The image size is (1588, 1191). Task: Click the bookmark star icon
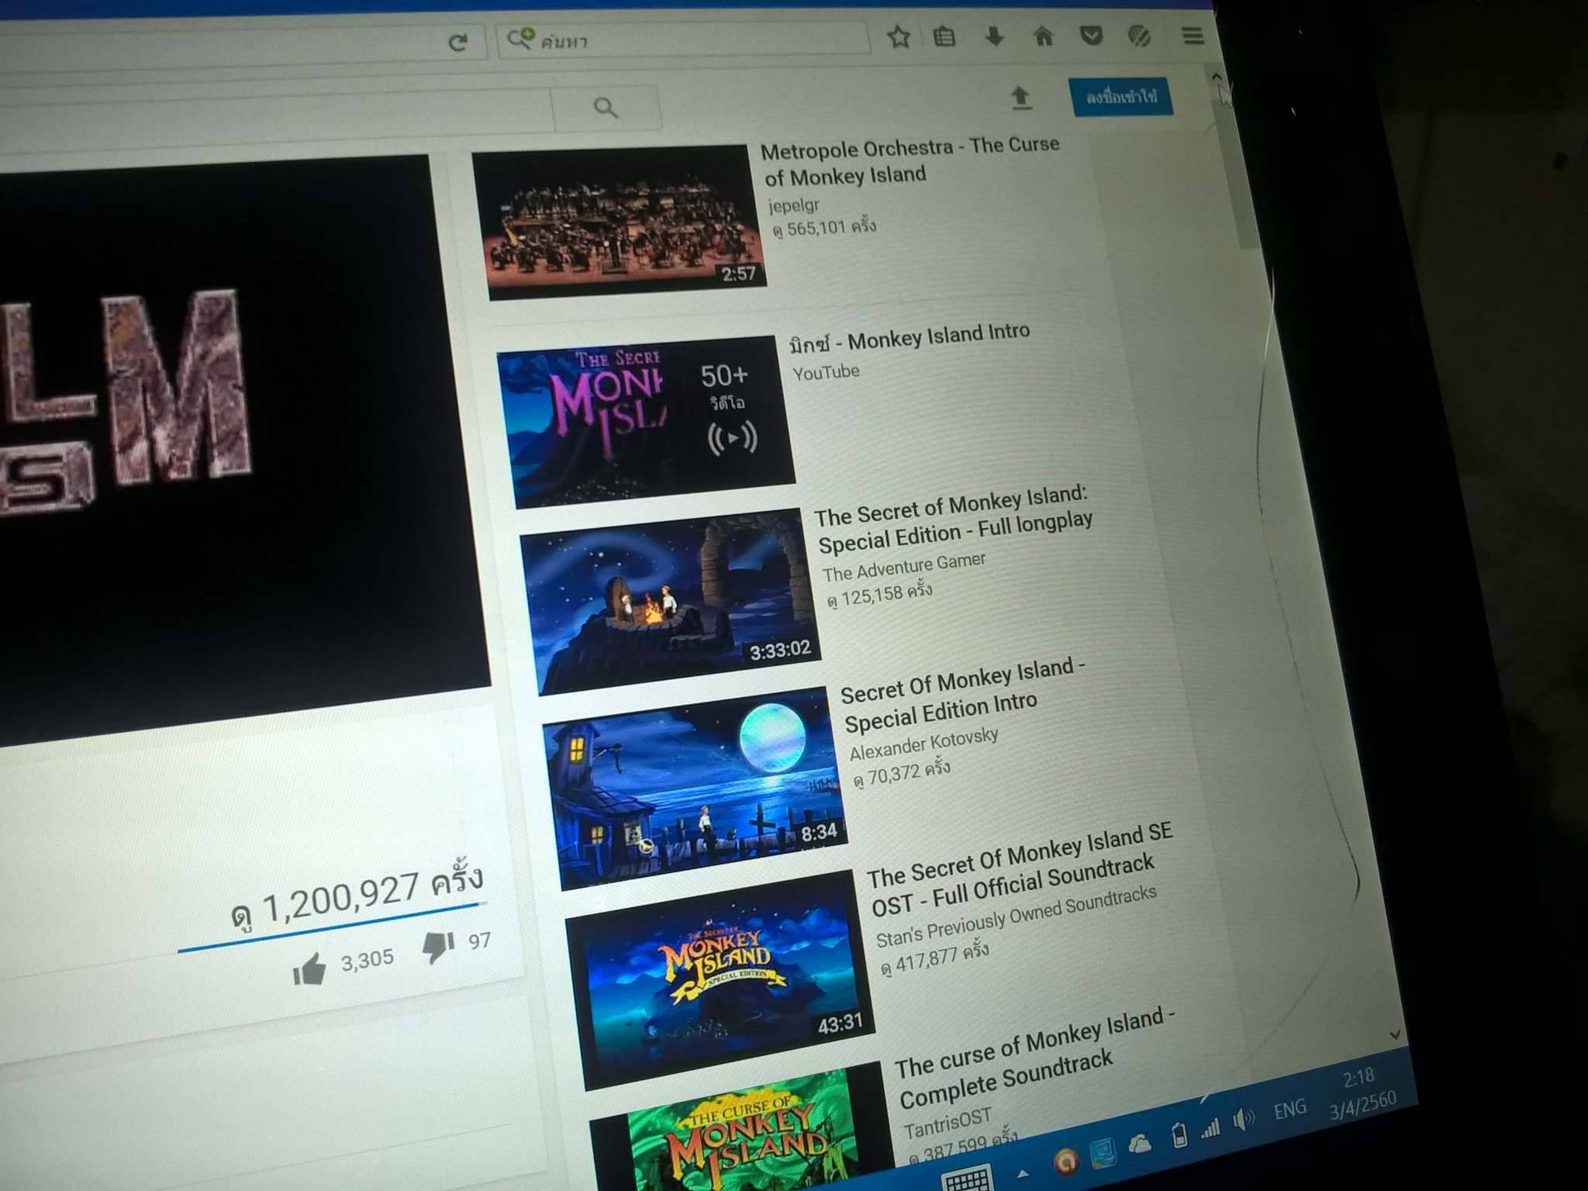(x=898, y=36)
